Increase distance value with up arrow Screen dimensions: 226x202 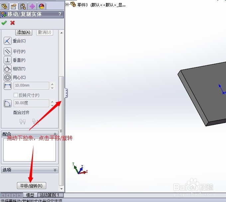click(52, 84)
